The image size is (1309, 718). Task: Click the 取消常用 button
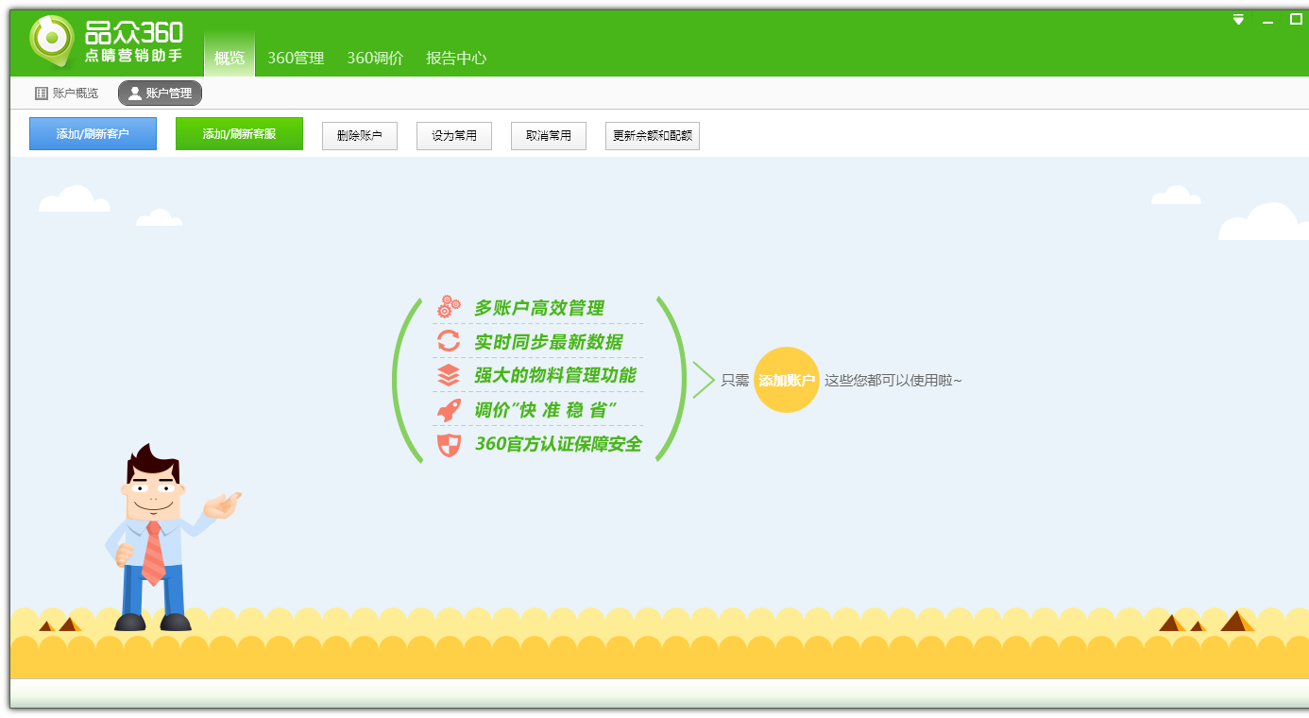(549, 136)
